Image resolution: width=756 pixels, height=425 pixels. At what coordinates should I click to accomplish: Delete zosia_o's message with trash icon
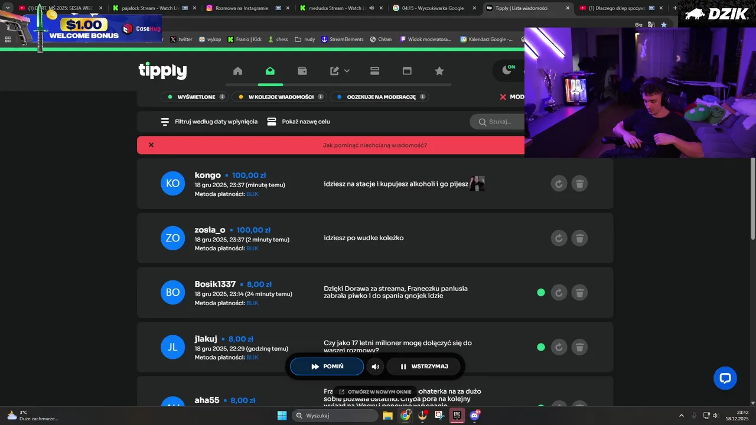pyautogui.click(x=580, y=238)
